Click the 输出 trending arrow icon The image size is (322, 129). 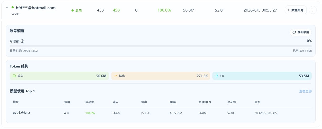click(115, 76)
